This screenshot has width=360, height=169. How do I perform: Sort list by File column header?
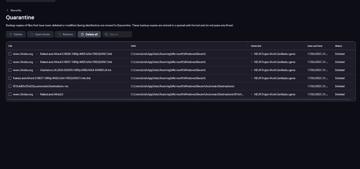pos(10,46)
